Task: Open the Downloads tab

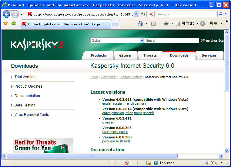Action: tap(179, 55)
